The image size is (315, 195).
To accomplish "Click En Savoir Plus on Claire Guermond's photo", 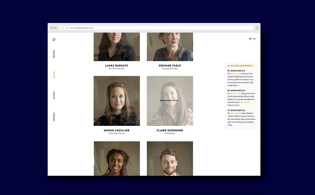I will click(x=169, y=100).
